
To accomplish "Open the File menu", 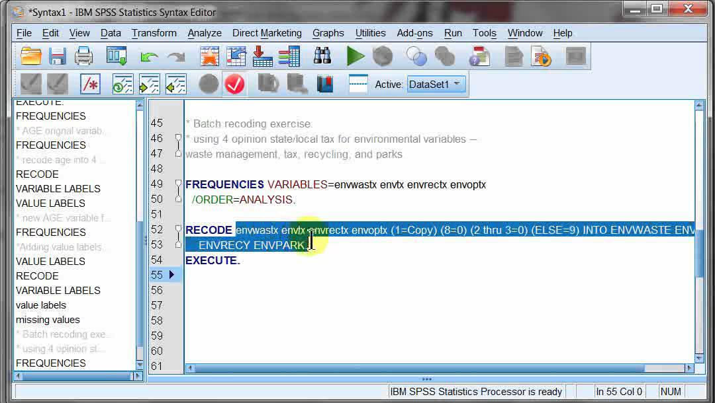I will (x=24, y=33).
